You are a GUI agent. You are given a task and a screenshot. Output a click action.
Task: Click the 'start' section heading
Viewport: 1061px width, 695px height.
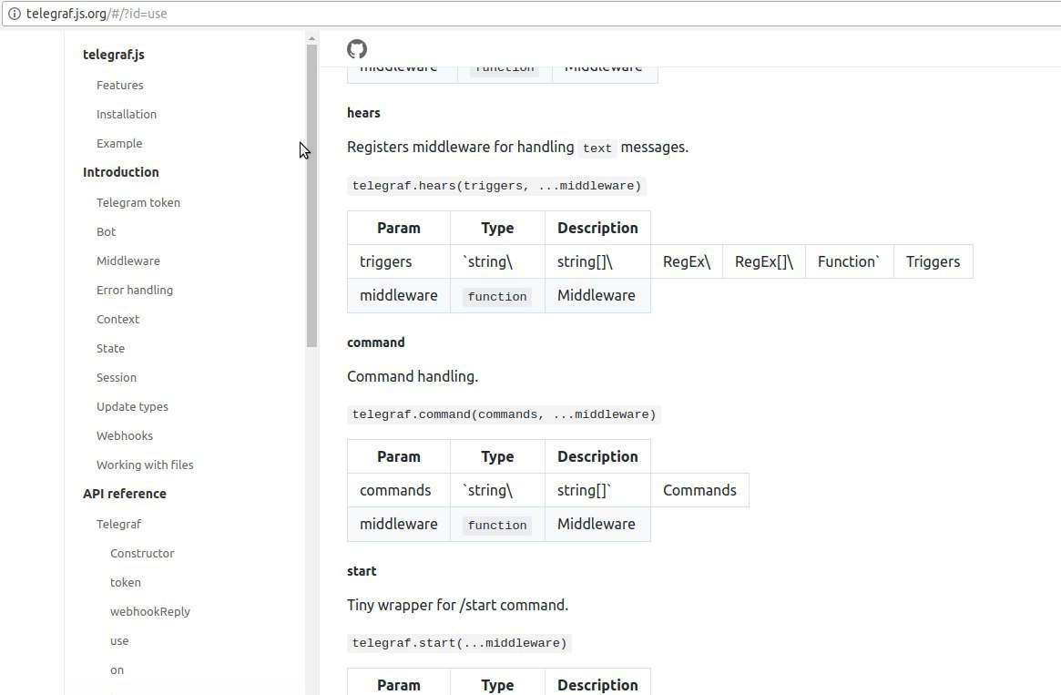362,571
